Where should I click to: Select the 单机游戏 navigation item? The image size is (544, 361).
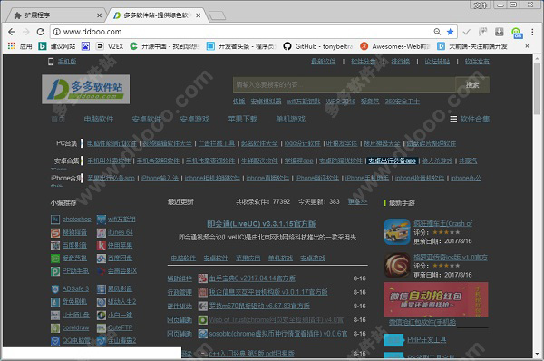290,119
